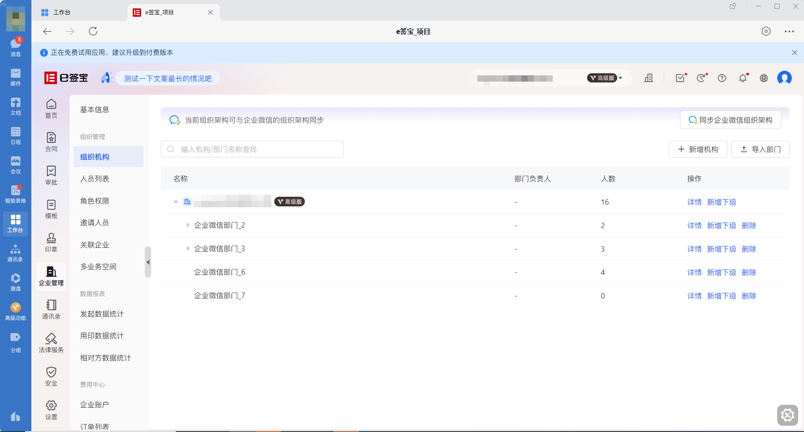Open the Contracts (合同) module
This screenshot has width=804, height=432.
51,141
